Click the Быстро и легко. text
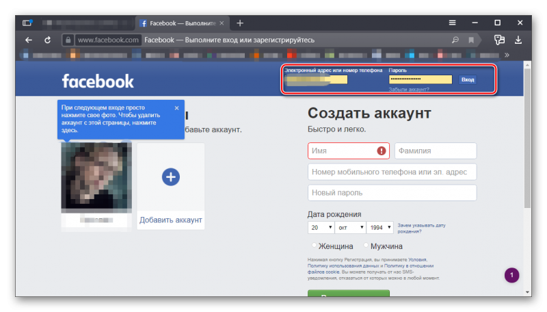This screenshot has width=547, height=312. [x=336, y=129]
